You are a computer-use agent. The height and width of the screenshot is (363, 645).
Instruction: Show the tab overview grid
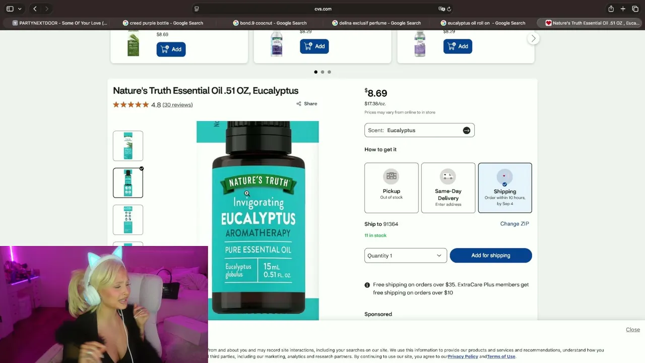(x=635, y=9)
